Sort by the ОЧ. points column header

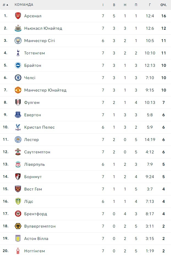point(164,5)
